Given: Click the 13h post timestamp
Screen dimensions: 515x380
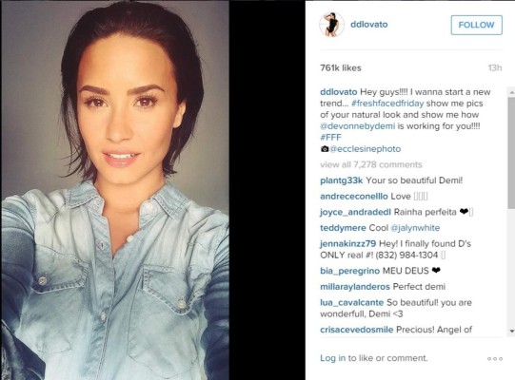Looking at the screenshot, I should (x=495, y=67).
